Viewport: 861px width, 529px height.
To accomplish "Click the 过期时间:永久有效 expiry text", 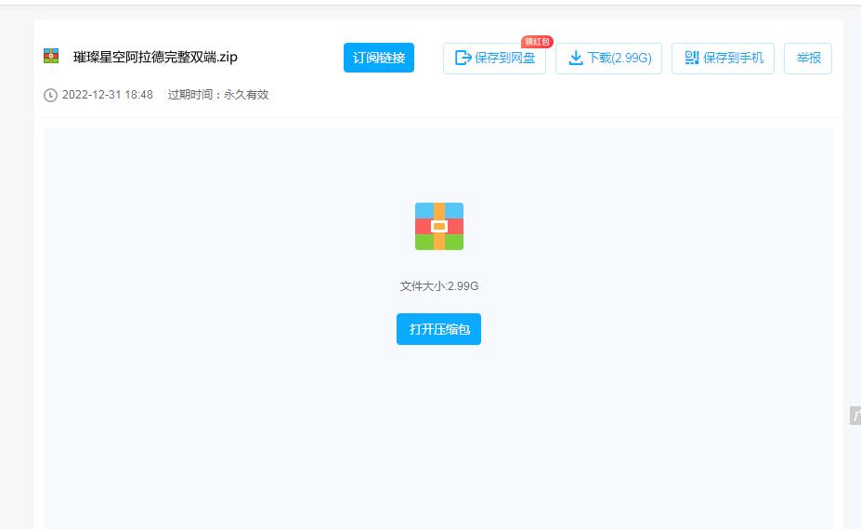I will point(217,95).
